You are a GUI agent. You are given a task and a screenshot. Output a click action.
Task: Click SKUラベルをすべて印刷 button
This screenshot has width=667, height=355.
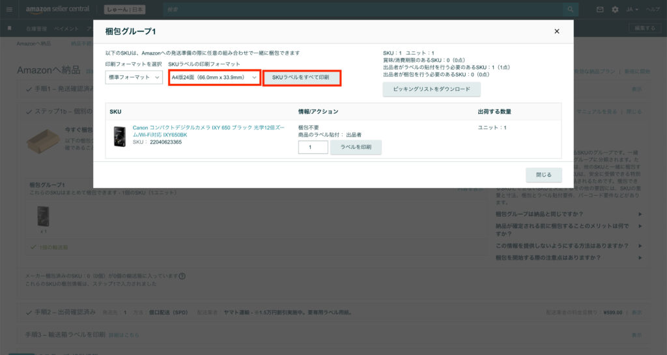click(x=301, y=78)
